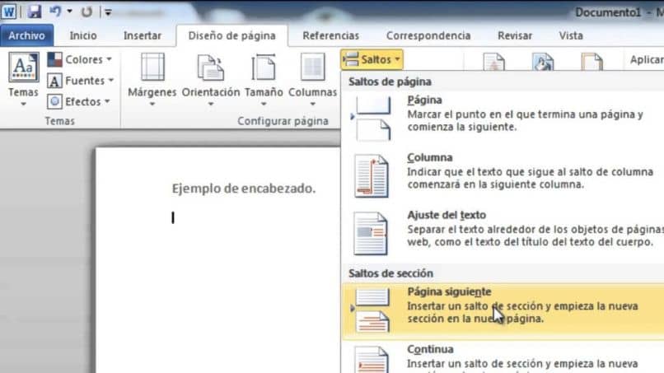Click the 'Configurar página' group label
The image size is (664, 373).
283,121
